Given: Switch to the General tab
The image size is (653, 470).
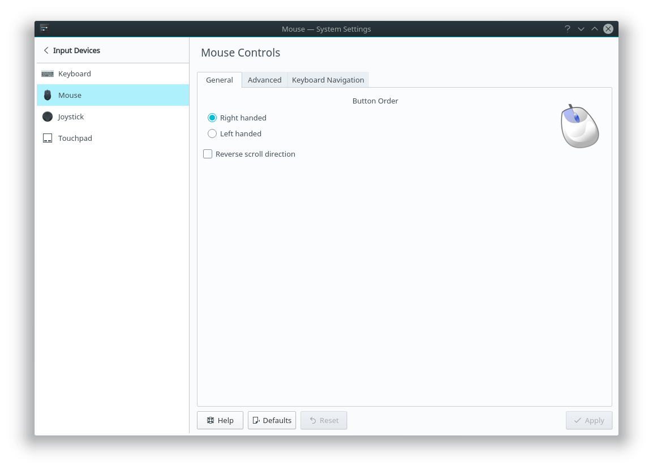Looking at the screenshot, I should 220,80.
